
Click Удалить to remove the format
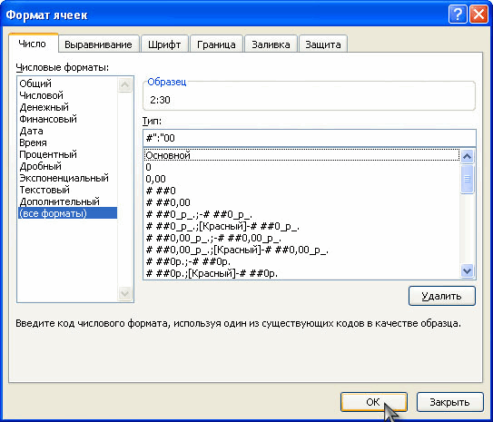click(442, 296)
